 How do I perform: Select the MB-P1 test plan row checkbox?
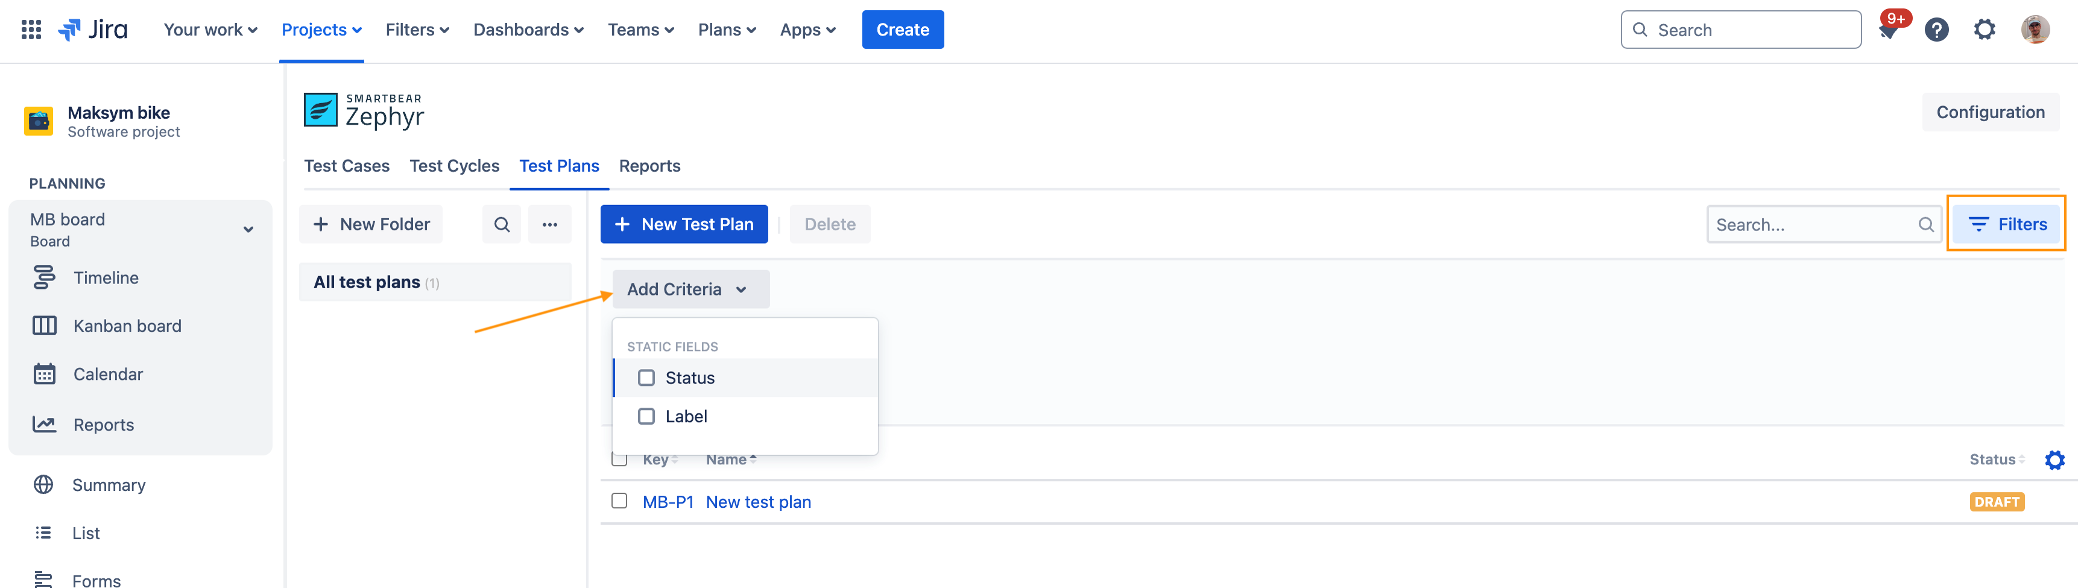(619, 501)
